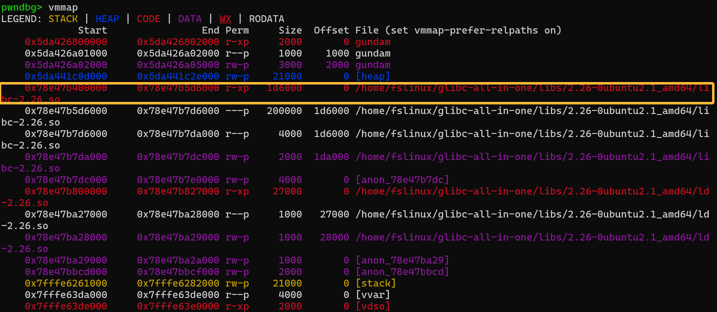Click the [anon_78e47bbcd] mapping name

(402, 272)
